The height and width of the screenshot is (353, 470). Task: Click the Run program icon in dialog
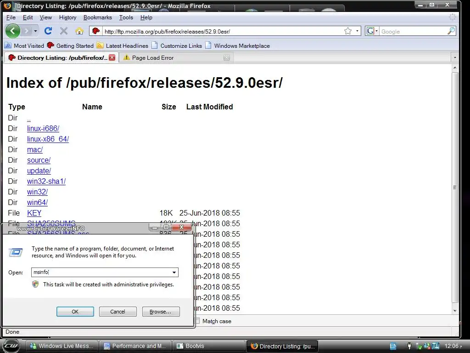[x=16, y=252]
